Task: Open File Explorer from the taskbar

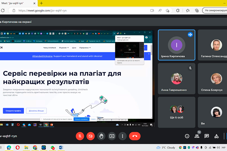Action: 26,147
